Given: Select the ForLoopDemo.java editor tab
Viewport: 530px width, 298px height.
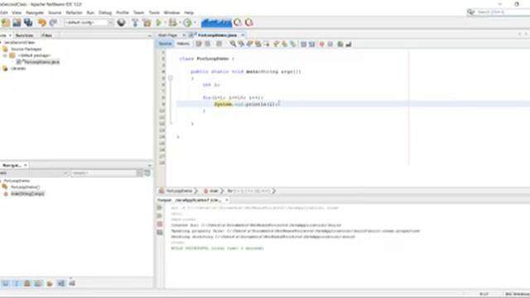Looking at the screenshot, I should pos(217,35).
